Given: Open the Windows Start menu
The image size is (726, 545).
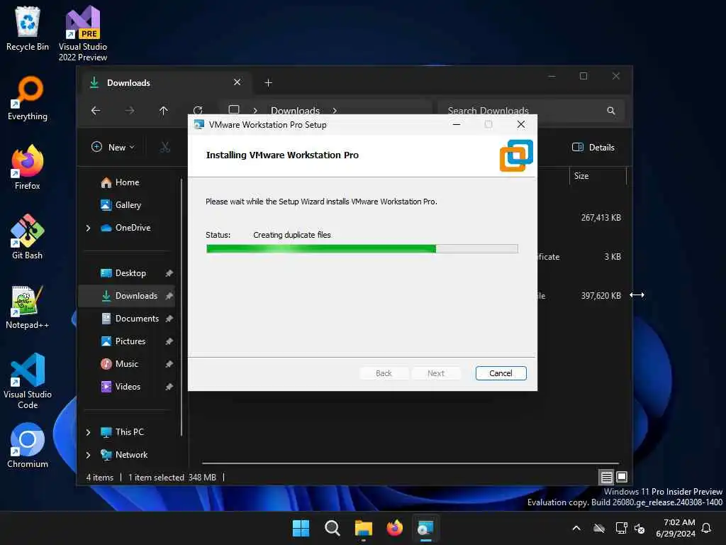Looking at the screenshot, I should pyautogui.click(x=301, y=528).
